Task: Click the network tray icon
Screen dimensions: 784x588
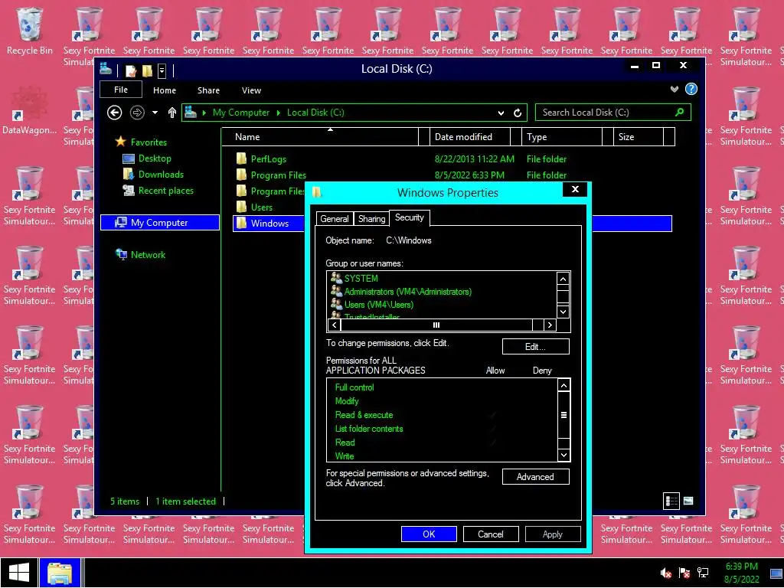Action: pos(703,573)
